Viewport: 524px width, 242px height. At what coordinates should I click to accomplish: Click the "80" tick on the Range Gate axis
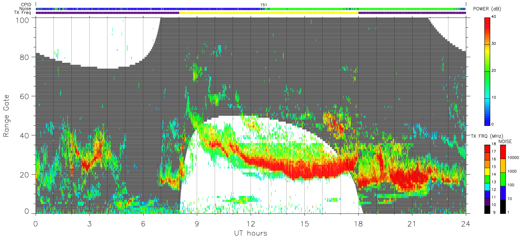25,57
